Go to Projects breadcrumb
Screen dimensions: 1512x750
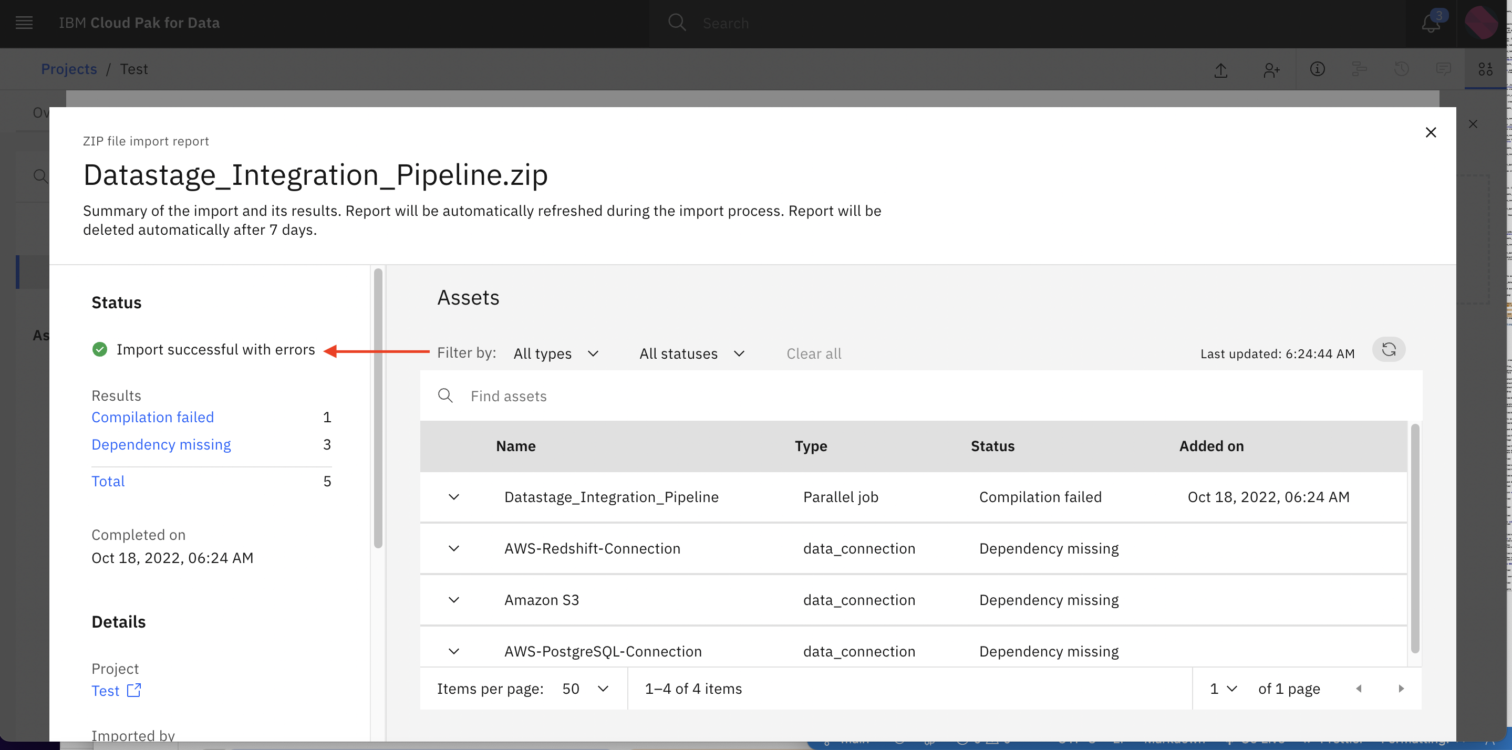coord(69,69)
